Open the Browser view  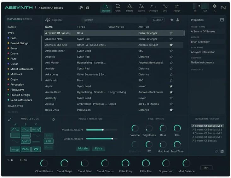click(x=106, y=8)
